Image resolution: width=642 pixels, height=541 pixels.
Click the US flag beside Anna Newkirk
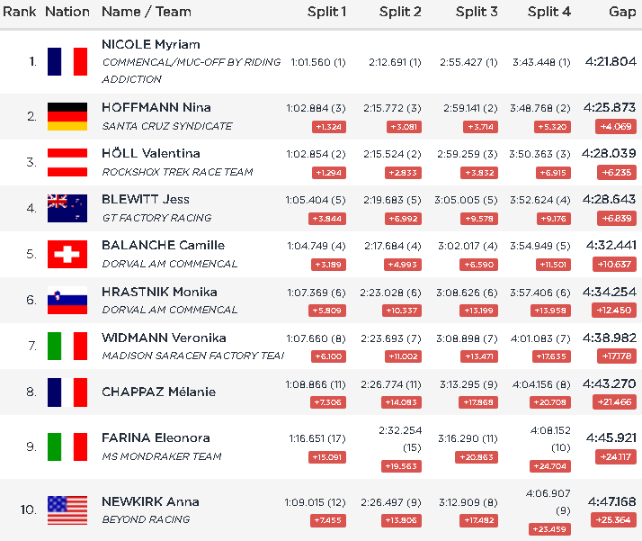tap(67, 509)
